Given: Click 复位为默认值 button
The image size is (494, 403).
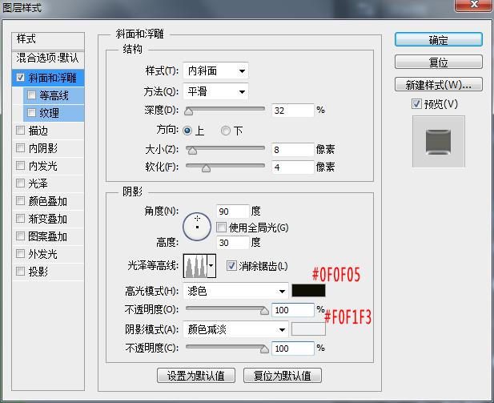Looking at the screenshot, I should [283, 375].
